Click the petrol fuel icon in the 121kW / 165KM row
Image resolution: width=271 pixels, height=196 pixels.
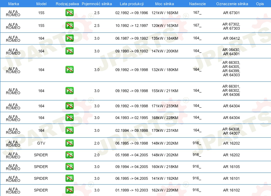click(69, 13)
